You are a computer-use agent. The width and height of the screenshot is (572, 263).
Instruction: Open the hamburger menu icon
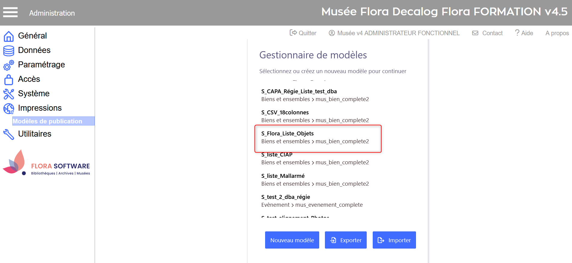click(x=10, y=12)
